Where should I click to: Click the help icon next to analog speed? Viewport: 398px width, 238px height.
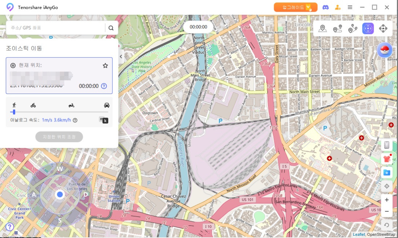(75, 120)
